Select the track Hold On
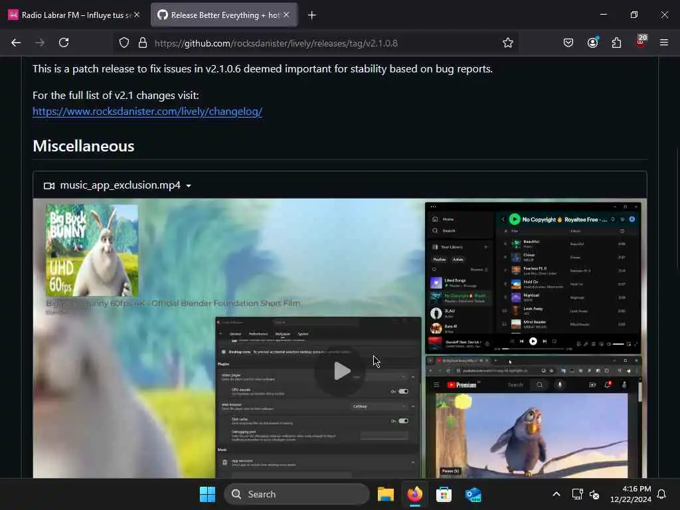Image resolution: width=680 pixels, height=510 pixels. tap(569, 284)
